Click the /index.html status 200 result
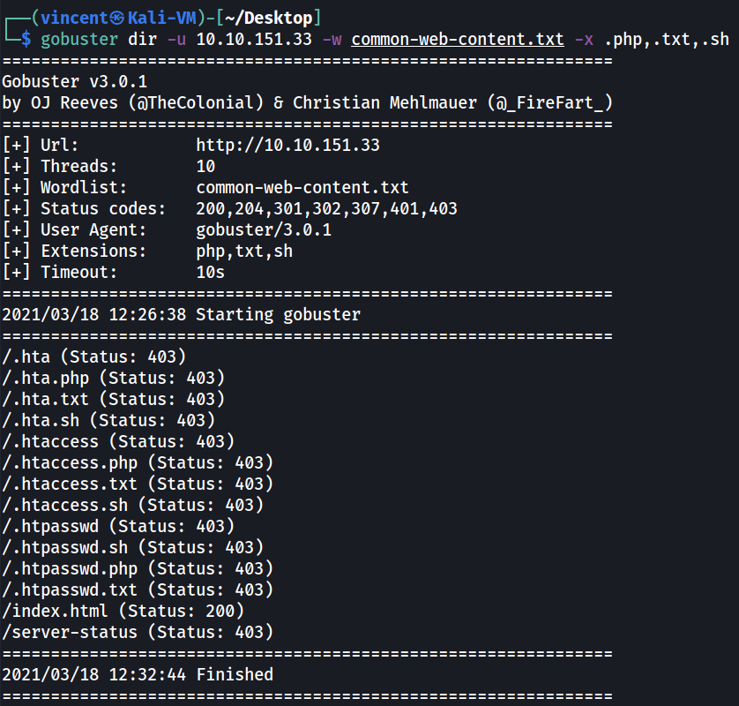 tap(123, 612)
